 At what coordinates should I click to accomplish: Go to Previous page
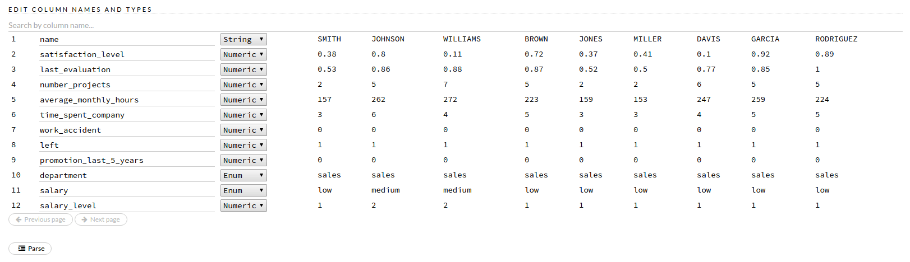[x=40, y=219]
